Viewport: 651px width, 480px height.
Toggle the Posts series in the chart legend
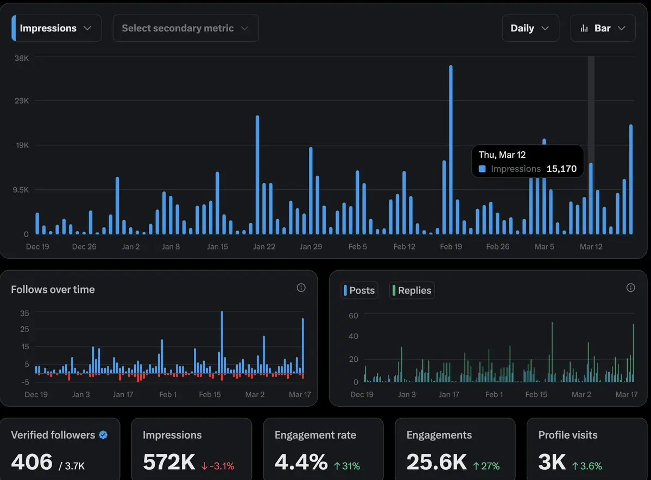click(359, 290)
